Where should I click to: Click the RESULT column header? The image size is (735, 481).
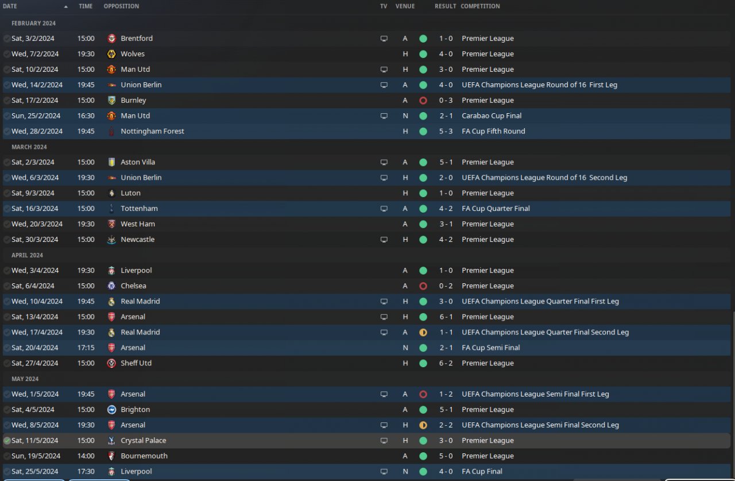tap(445, 6)
